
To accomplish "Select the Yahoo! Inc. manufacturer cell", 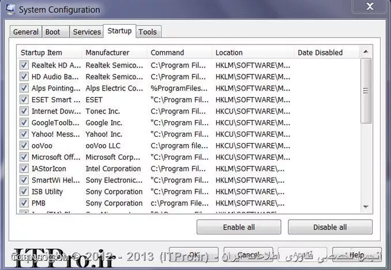I will 104,134.
